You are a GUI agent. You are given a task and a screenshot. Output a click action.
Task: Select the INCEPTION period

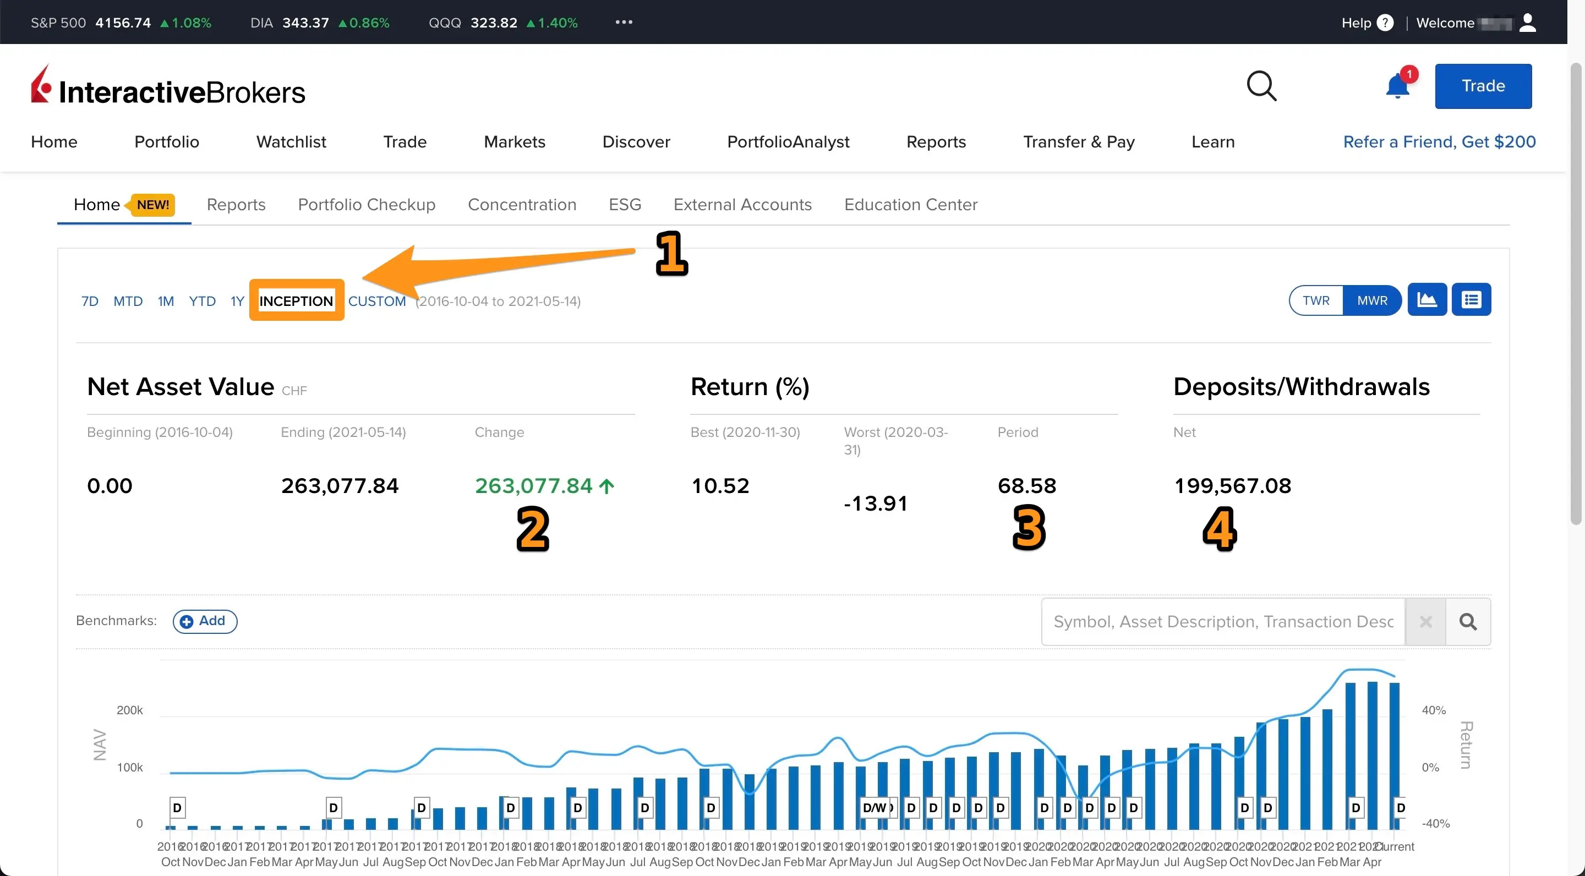click(296, 300)
